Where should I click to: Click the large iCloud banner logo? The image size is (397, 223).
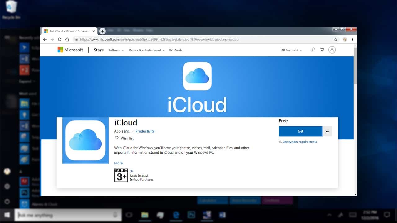(x=197, y=76)
